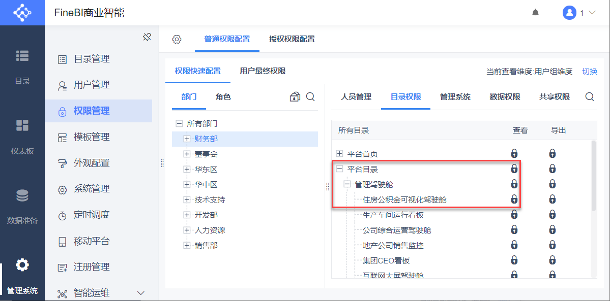Click the 切换 dimension link
Screen dimensions: 610x301
(x=590, y=72)
